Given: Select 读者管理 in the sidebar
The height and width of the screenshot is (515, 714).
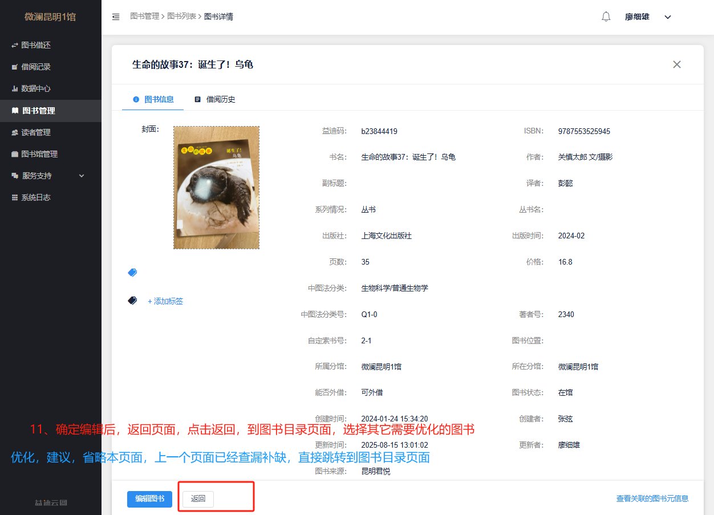Looking at the screenshot, I should tap(35, 132).
